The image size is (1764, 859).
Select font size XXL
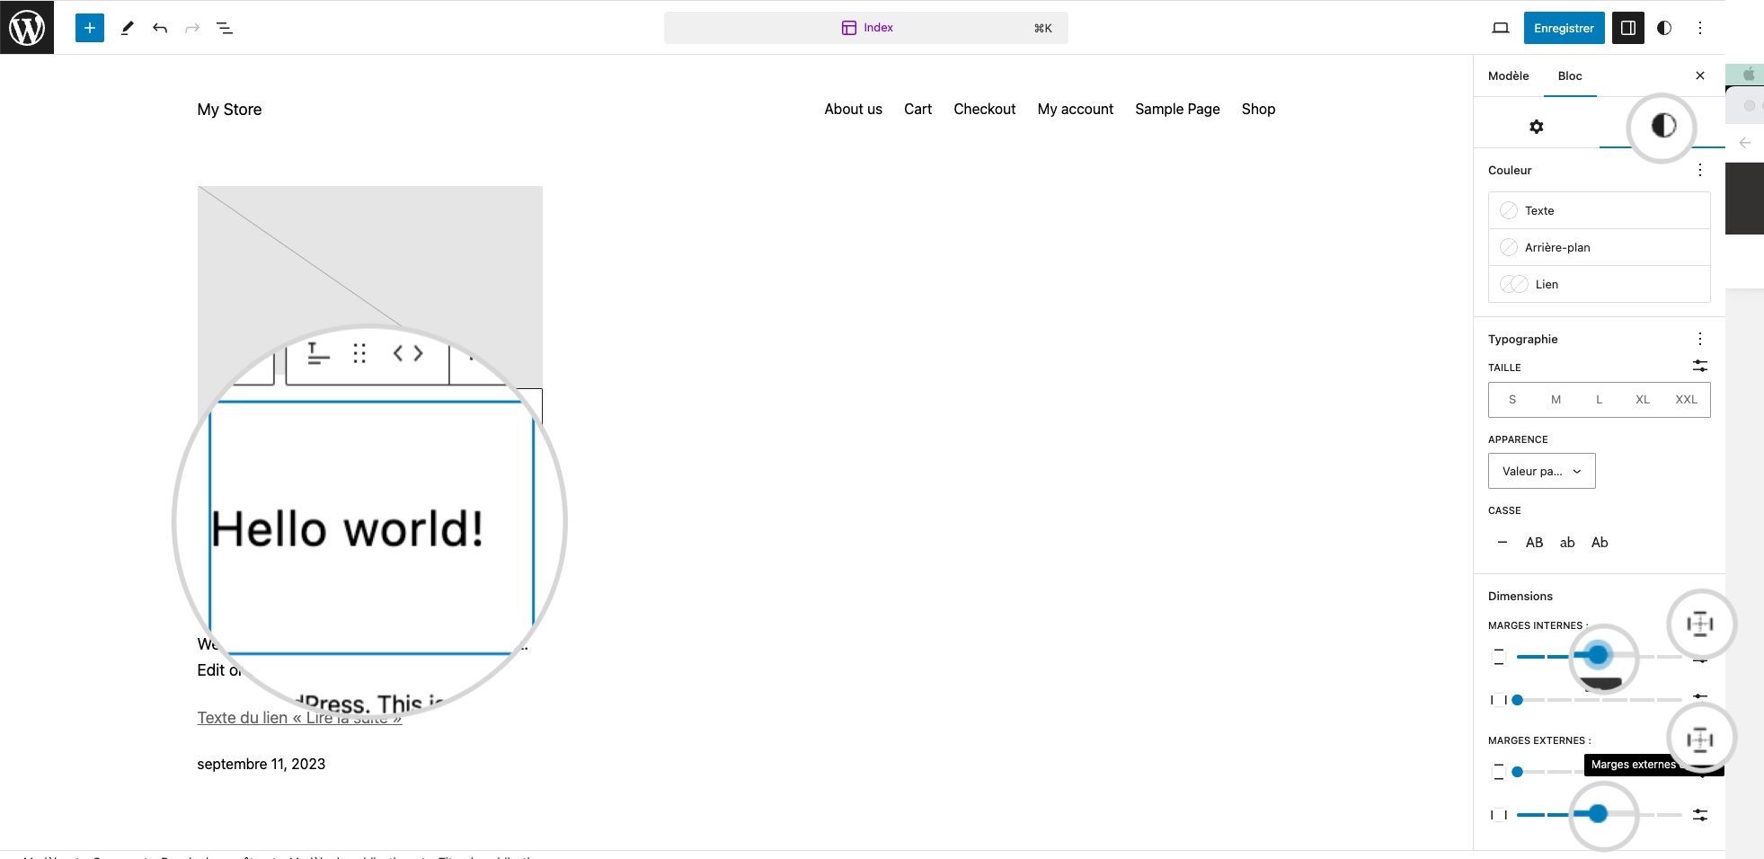pyautogui.click(x=1687, y=400)
